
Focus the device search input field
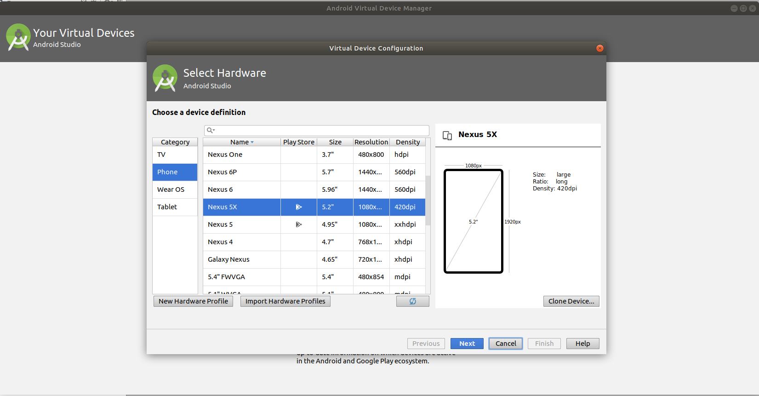[x=317, y=131]
